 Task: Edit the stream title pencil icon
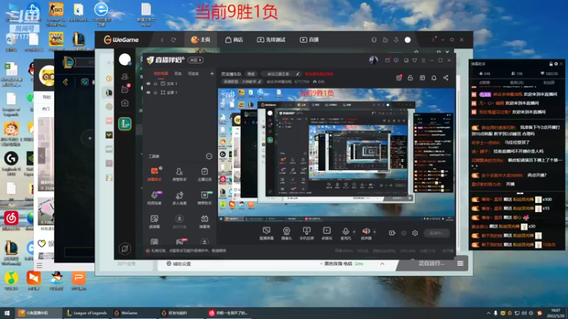pos(297,74)
